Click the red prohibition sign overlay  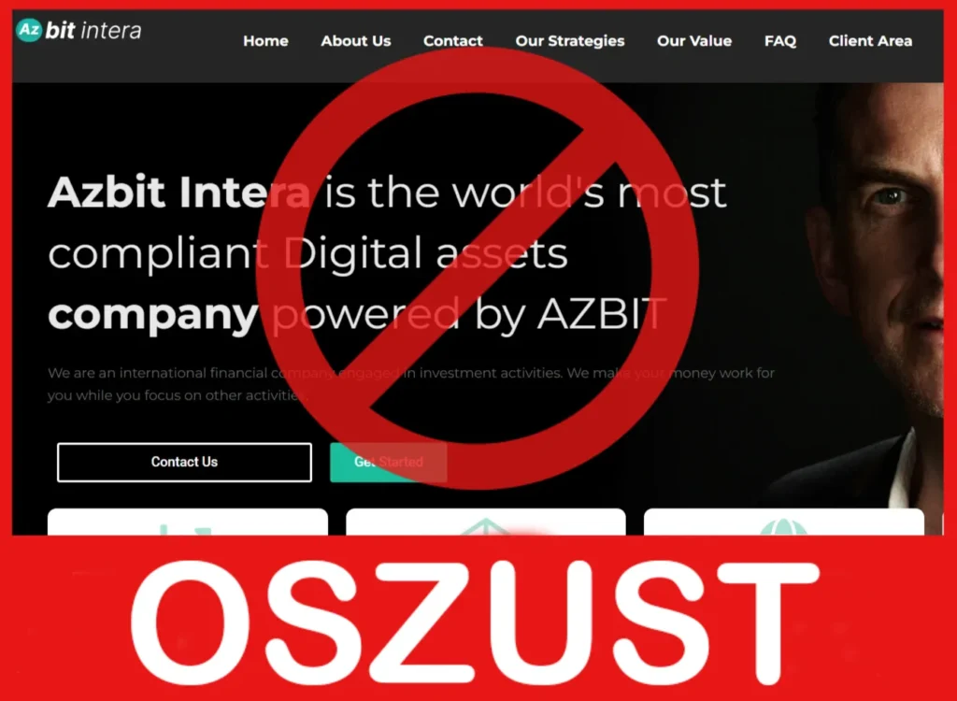(x=478, y=268)
